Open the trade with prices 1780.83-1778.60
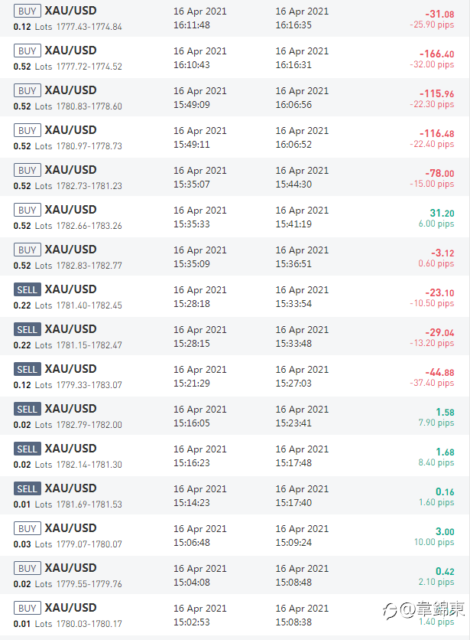The image size is (470, 640). (x=235, y=97)
